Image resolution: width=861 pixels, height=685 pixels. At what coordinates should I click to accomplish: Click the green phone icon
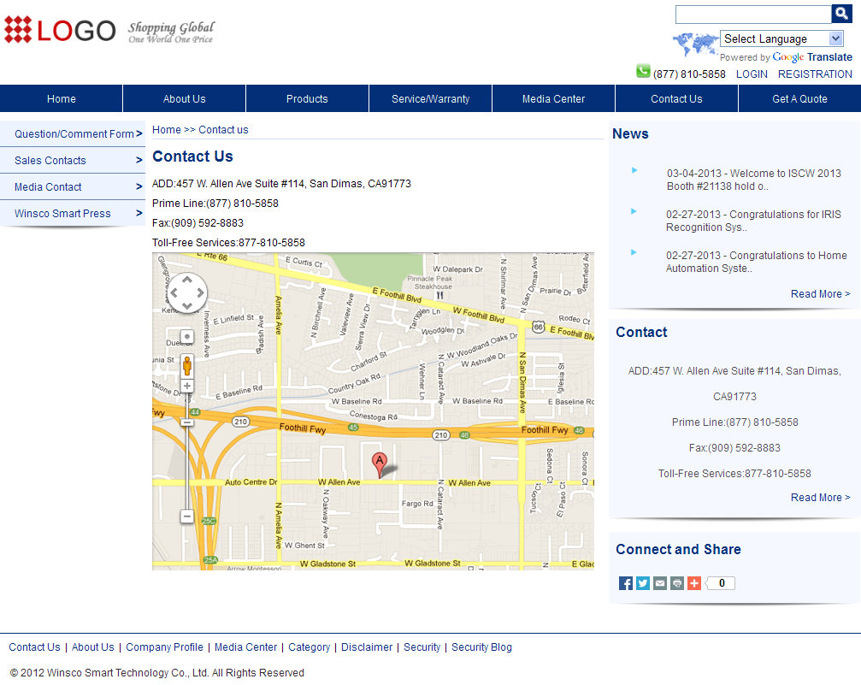click(x=643, y=72)
